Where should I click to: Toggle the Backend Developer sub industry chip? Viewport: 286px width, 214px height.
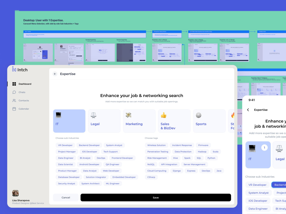[89, 145]
